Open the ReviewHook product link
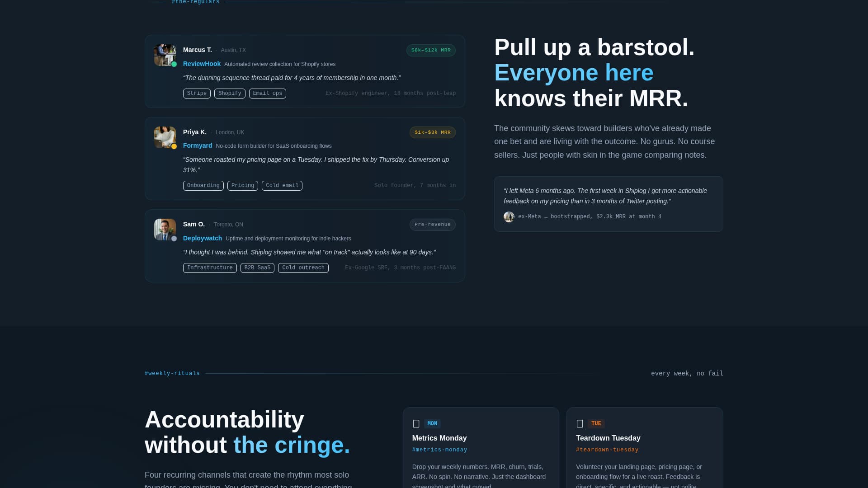The height and width of the screenshot is (488, 868). 202,64
